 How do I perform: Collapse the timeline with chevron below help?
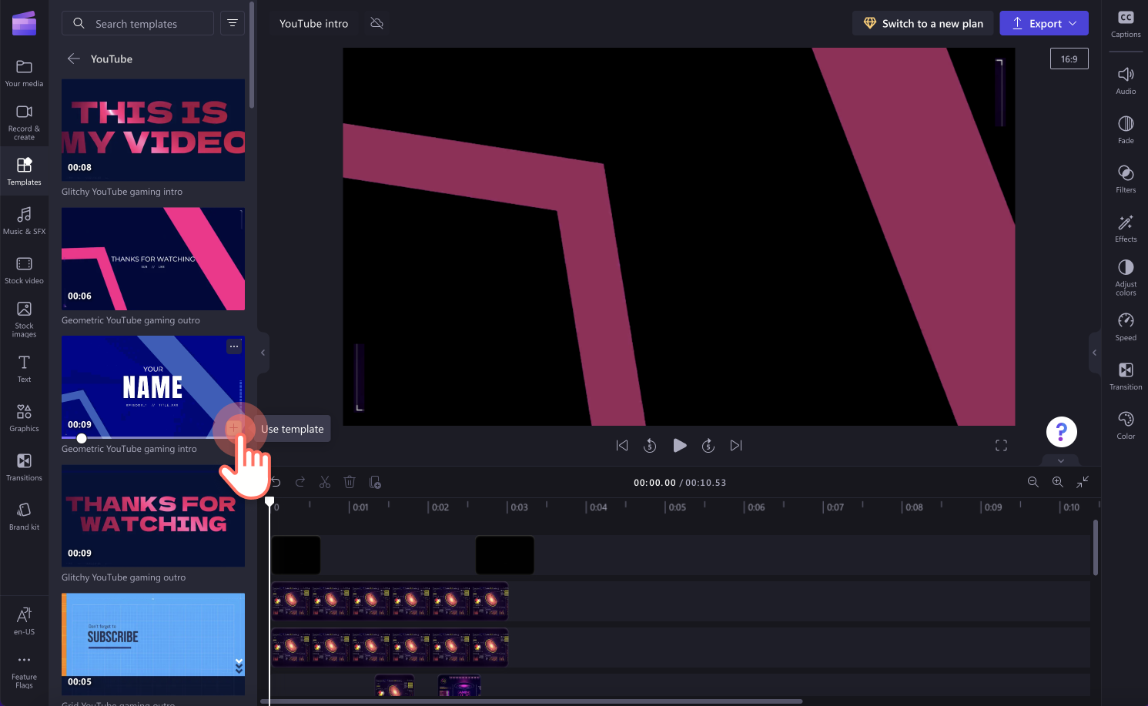pyautogui.click(x=1061, y=460)
